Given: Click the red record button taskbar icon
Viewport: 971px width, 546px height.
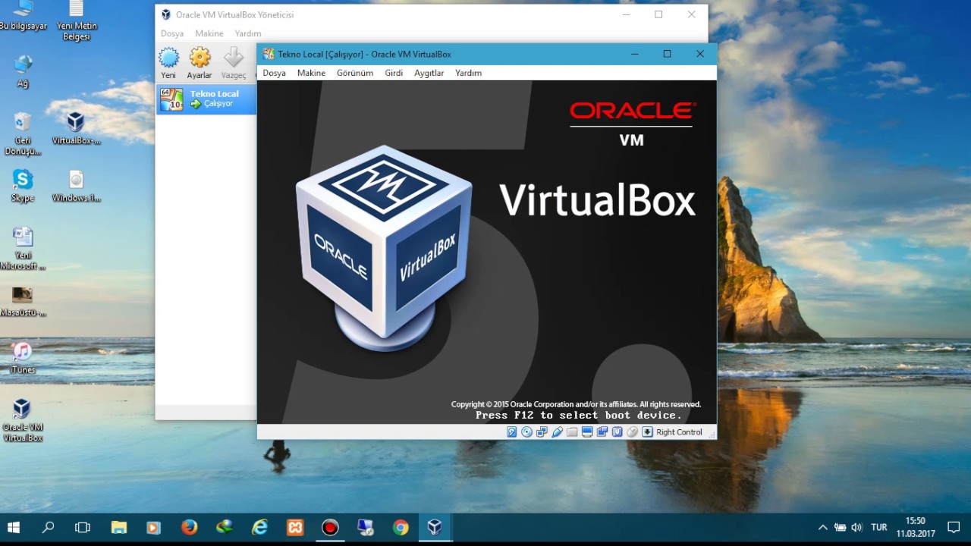Looking at the screenshot, I should [330, 528].
